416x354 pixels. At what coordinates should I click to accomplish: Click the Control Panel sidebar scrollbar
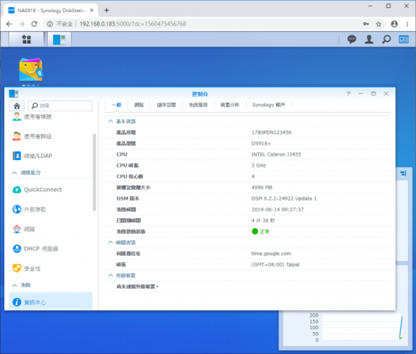click(94, 172)
